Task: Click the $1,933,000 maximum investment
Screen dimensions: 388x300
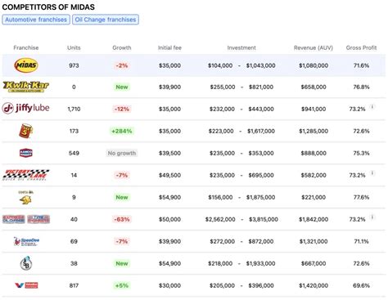Action: (x=260, y=263)
